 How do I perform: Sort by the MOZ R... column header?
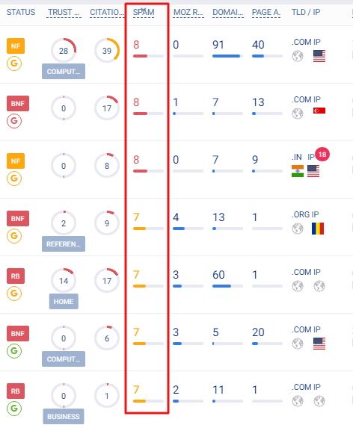click(188, 12)
